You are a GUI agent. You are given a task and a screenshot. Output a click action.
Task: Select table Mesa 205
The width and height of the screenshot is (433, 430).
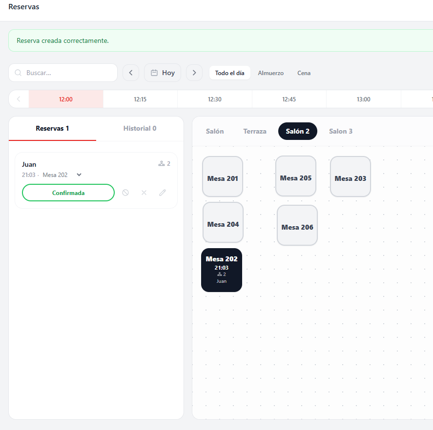point(296,176)
